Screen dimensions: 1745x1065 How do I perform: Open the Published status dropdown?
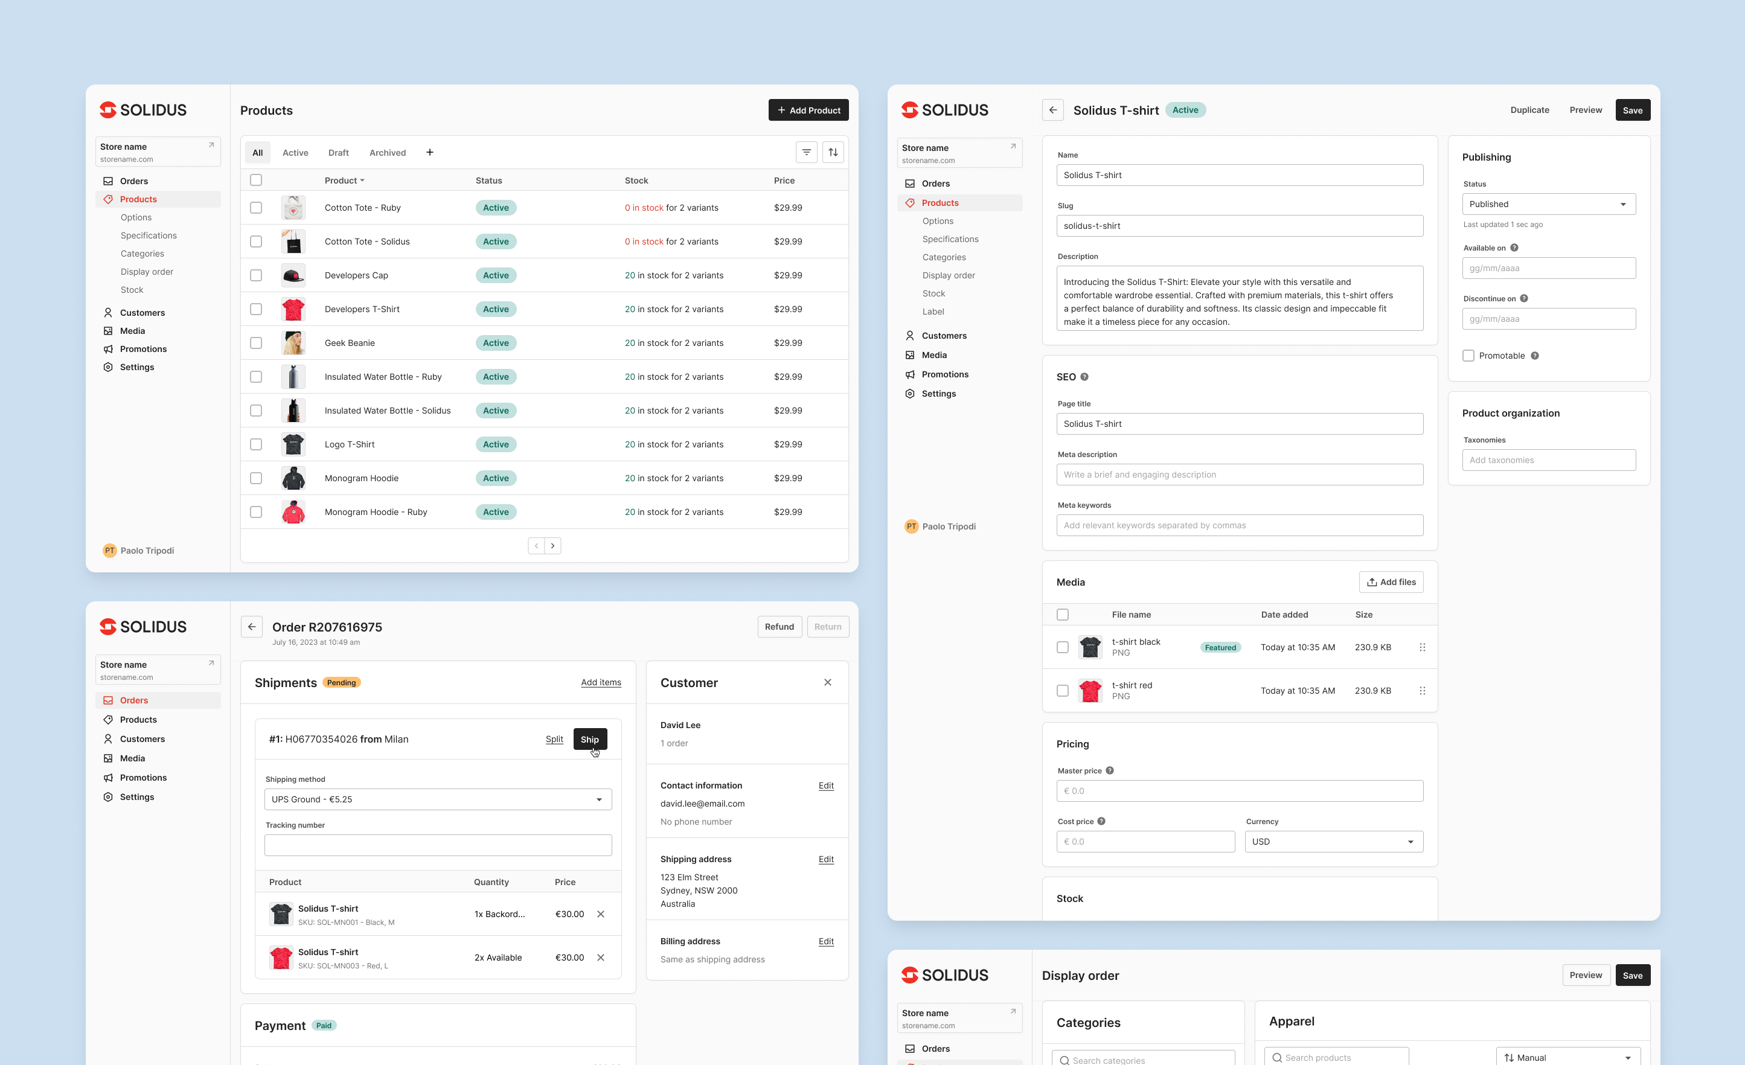point(1548,204)
